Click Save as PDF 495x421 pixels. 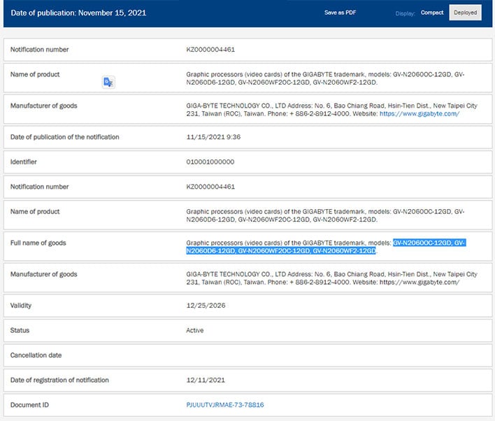tap(340, 13)
